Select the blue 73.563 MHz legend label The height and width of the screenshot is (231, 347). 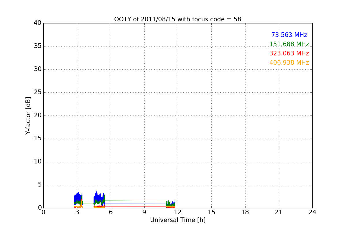(x=289, y=35)
